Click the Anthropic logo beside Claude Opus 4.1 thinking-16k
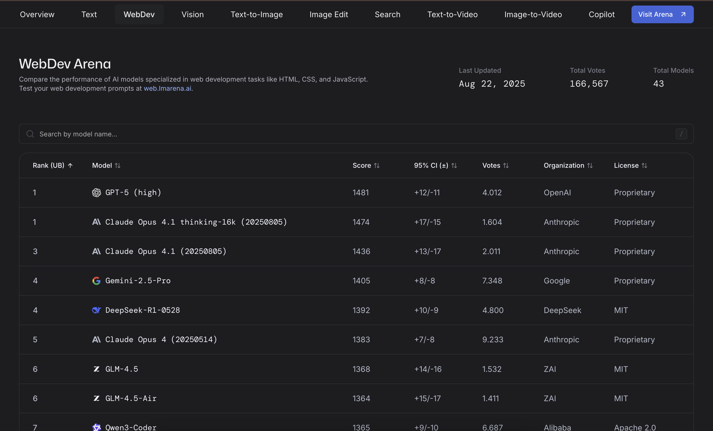This screenshot has height=431, width=713. pos(97,222)
